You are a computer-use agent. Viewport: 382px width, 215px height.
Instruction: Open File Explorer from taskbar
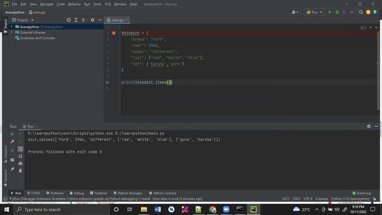pyautogui.click(x=144, y=210)
